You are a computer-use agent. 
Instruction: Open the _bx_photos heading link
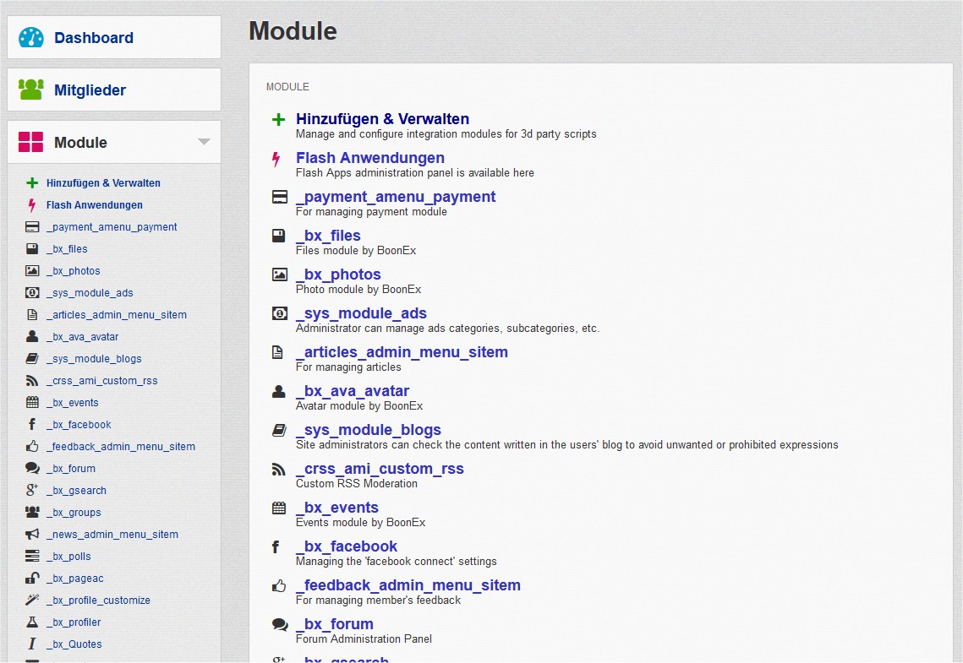click(x=338, y=274)
